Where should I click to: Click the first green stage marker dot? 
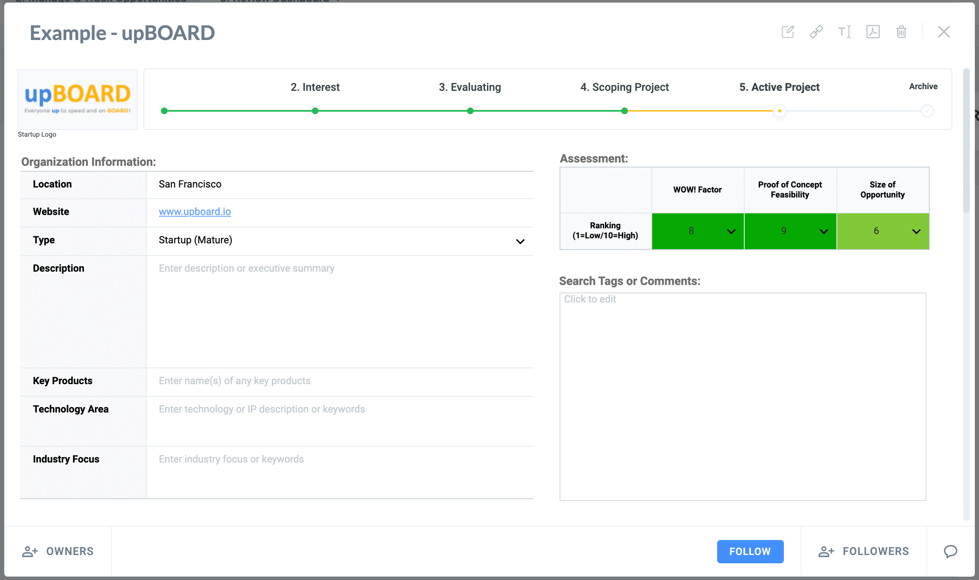[x=164, y=111]
